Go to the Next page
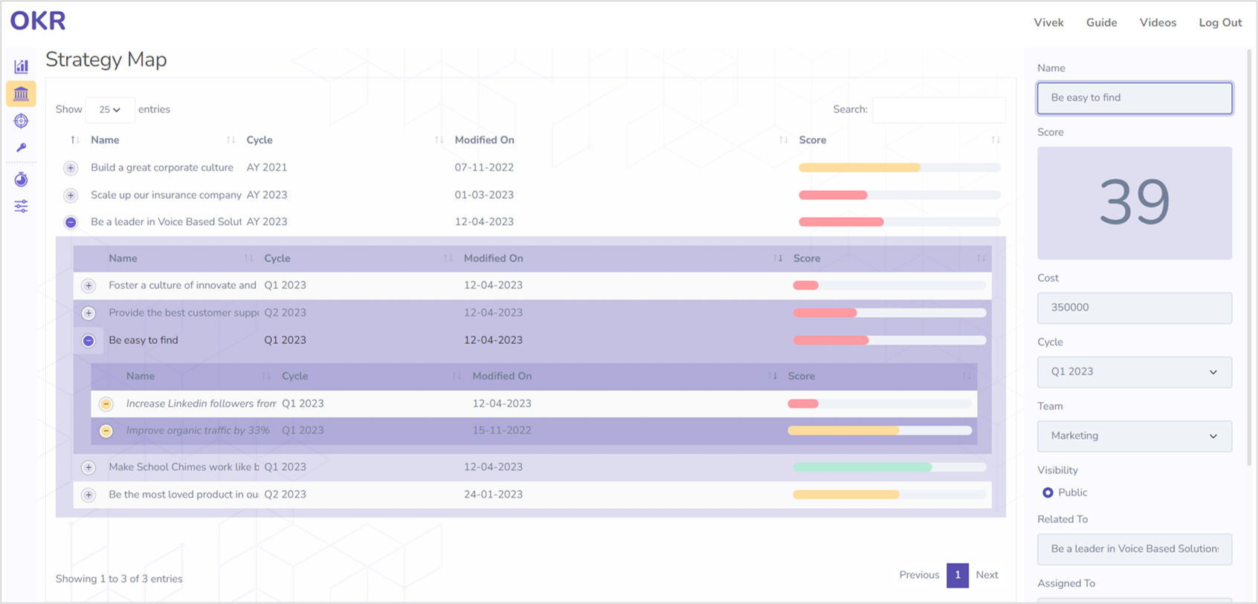 987,575
